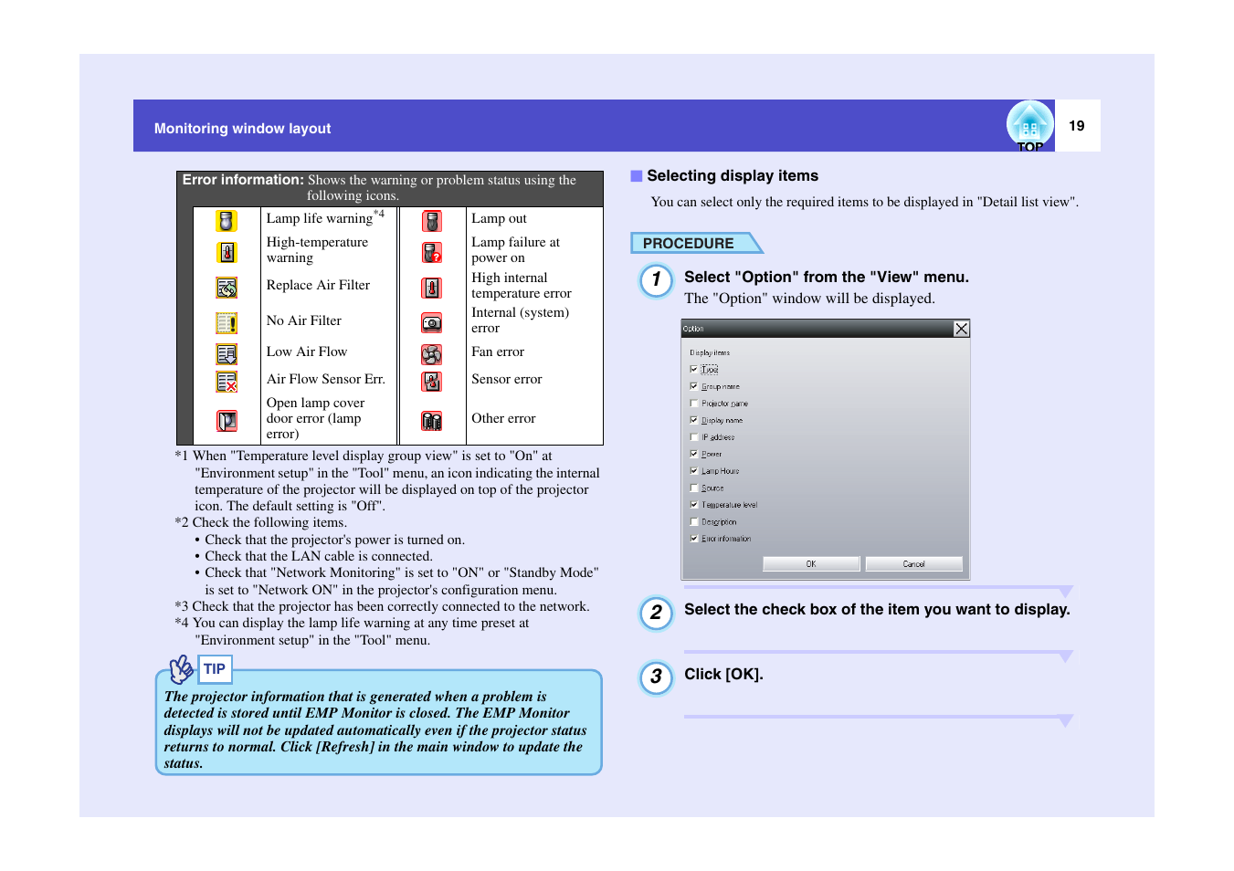Enable the Description checkbox

(x=694, y=521)
